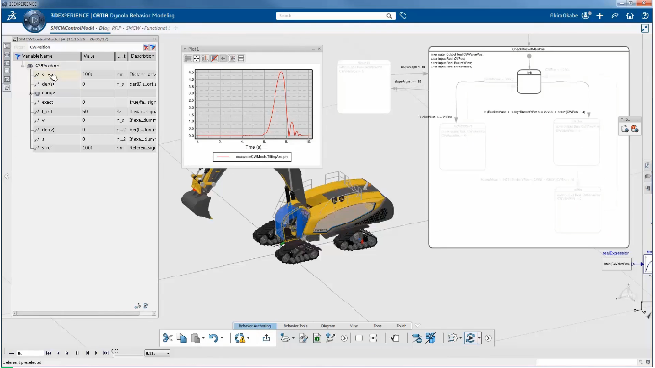Screen dimensions: 655x368
Task: Expand the action bar tabs chevron
Action: pyautogui.click(x=417, y=325)
